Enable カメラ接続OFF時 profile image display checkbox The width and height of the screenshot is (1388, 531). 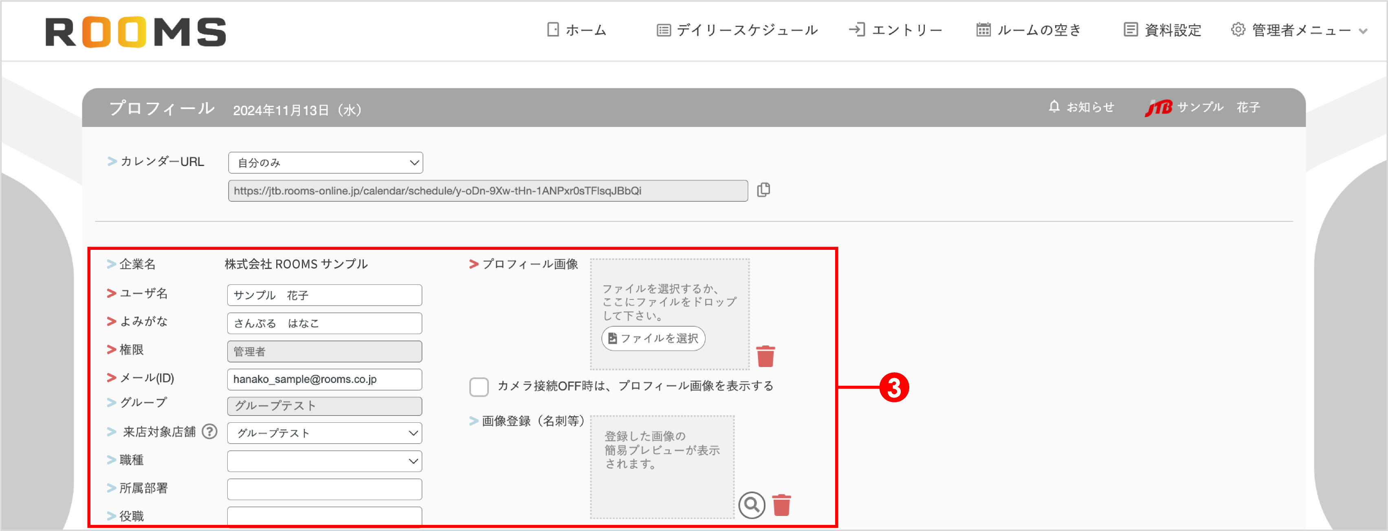pos(478,387)
